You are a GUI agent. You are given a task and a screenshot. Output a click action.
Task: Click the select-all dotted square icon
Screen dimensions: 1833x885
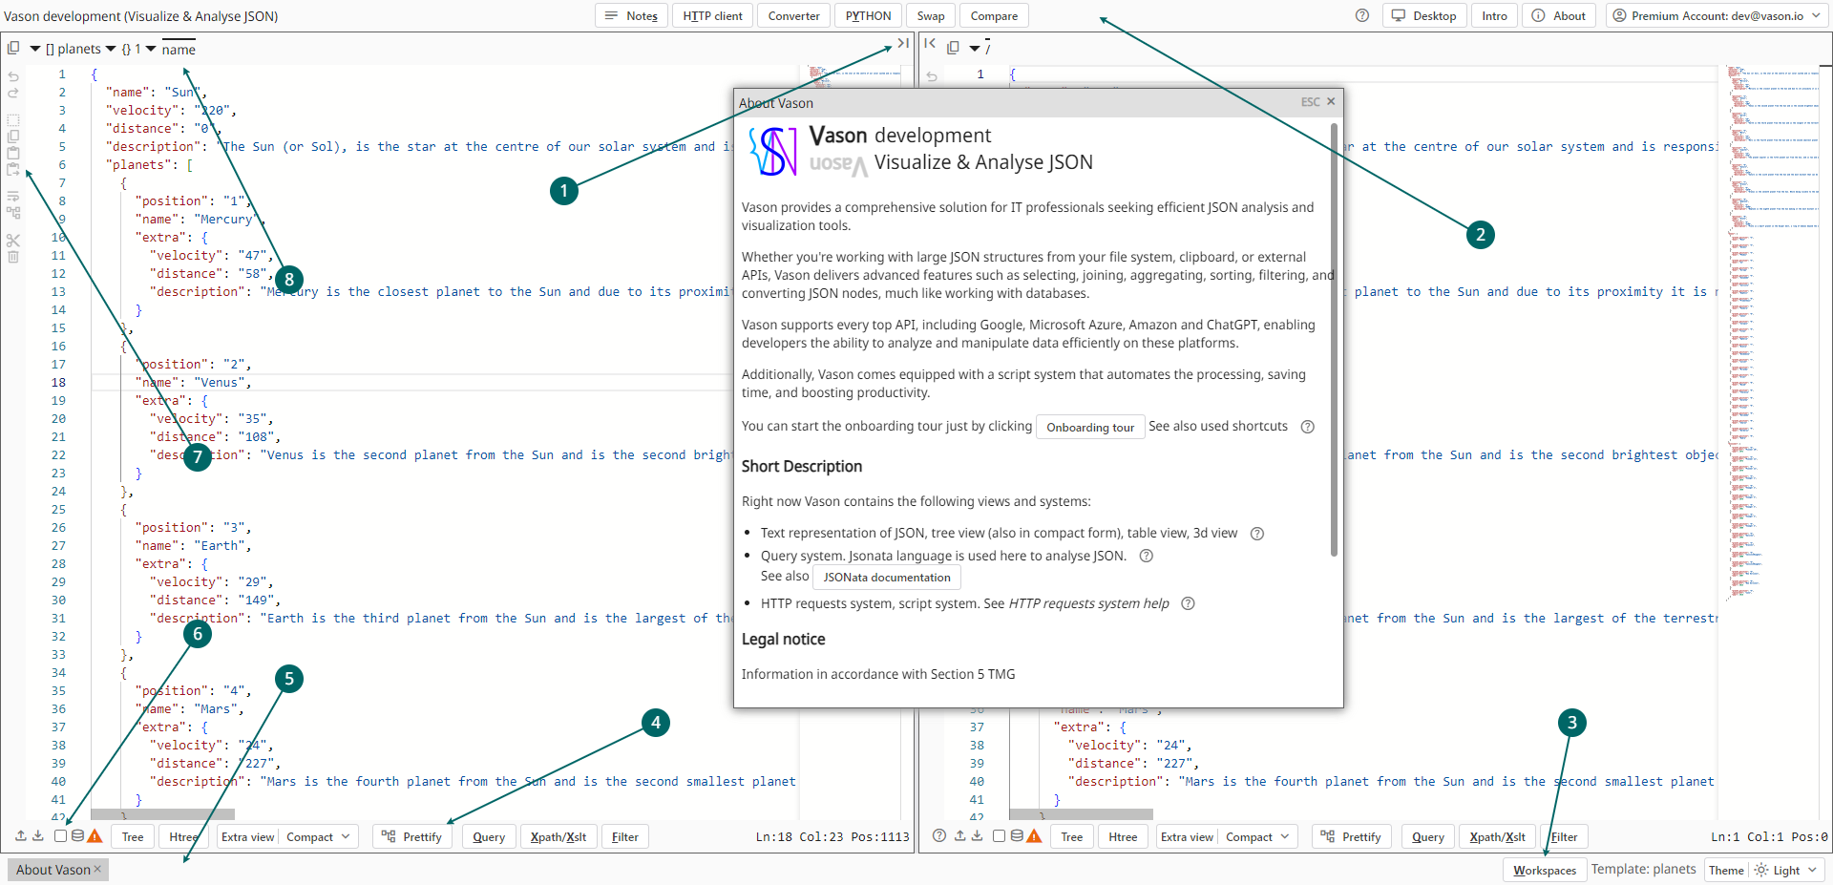point(13,120)
